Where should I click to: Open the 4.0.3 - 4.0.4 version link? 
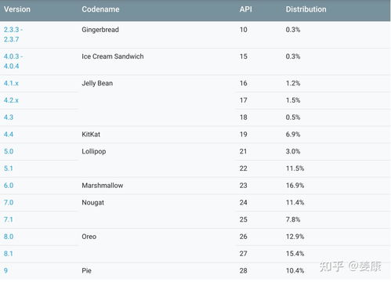pyautogui.click(x=13, y=61)
